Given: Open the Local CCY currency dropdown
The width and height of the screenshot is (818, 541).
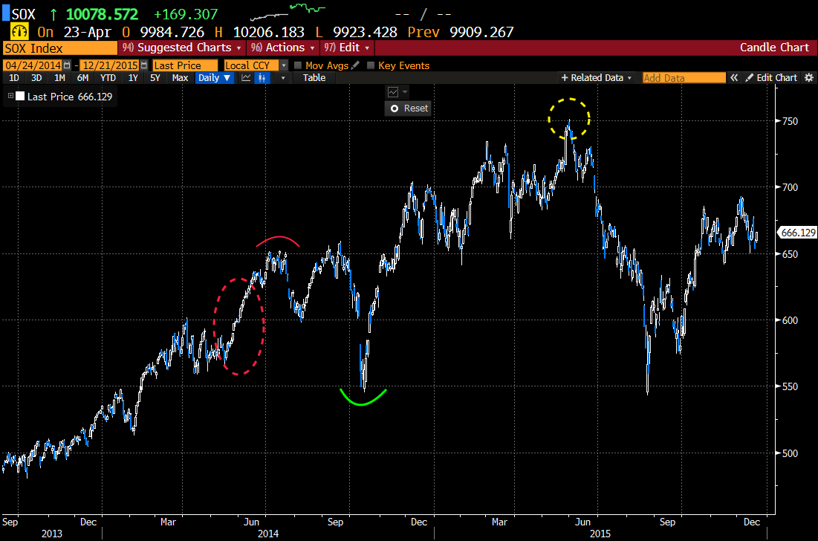Looking at the screenshot, I should coord(283,65).
